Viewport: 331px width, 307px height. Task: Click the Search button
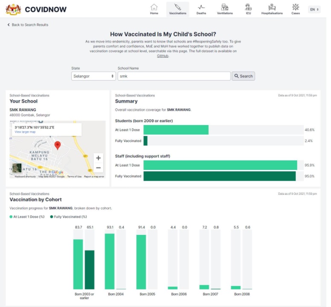click(243, 76)
